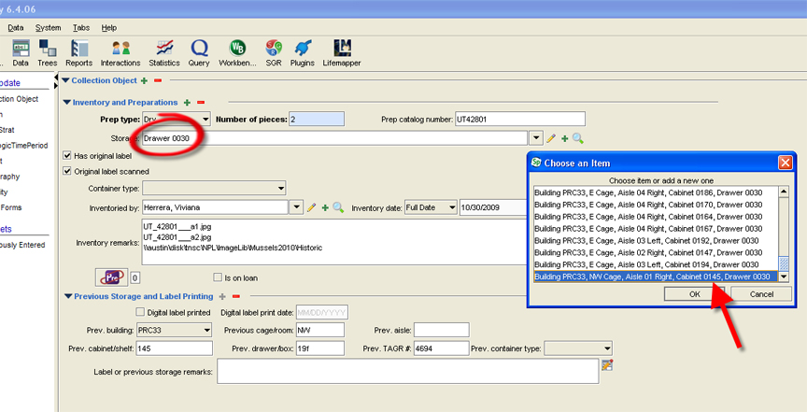807x412 pixels.
Task: Open the Plugins toolbar icon
Action: tap(303, 51)
